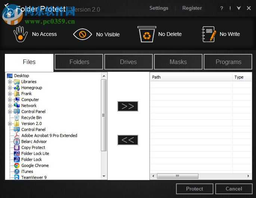Click the iTunes icon
This screenshot has height=198, width=256.
click(17, 171)
